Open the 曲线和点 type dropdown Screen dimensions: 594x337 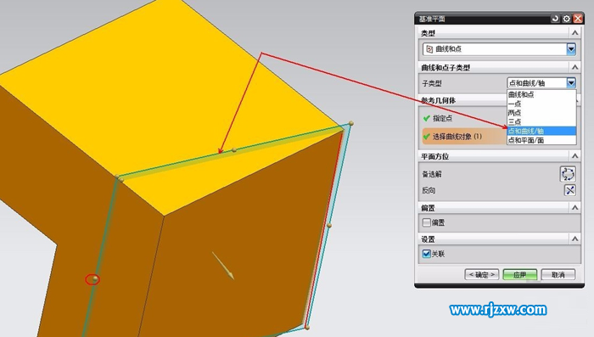(571, 49)
